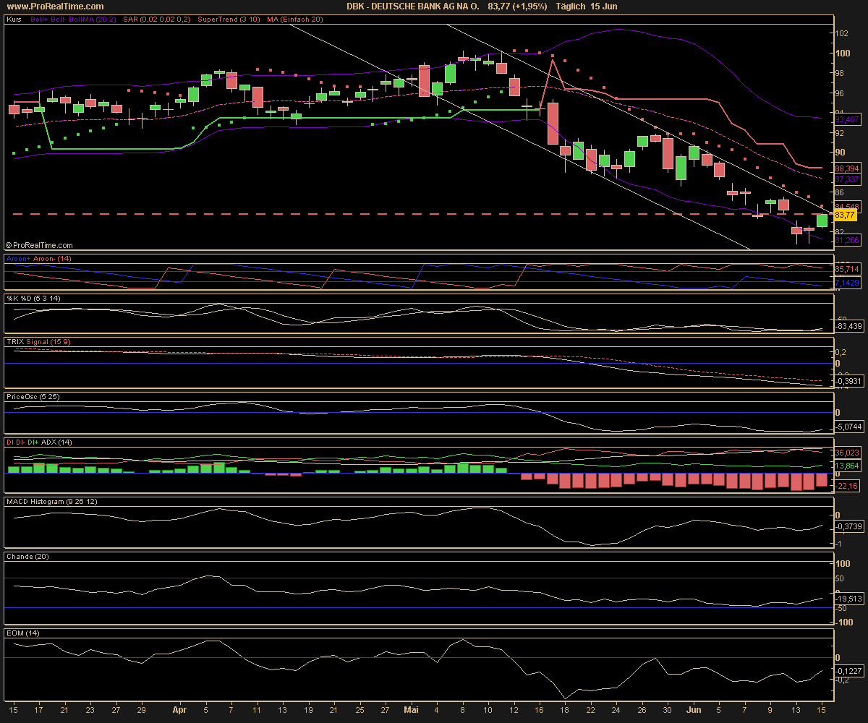Image resolution: width=868 pixels, height=723 pixels.
Task: Click the -5,0744 PriceOsc value tag
Action: click(849, 427)
